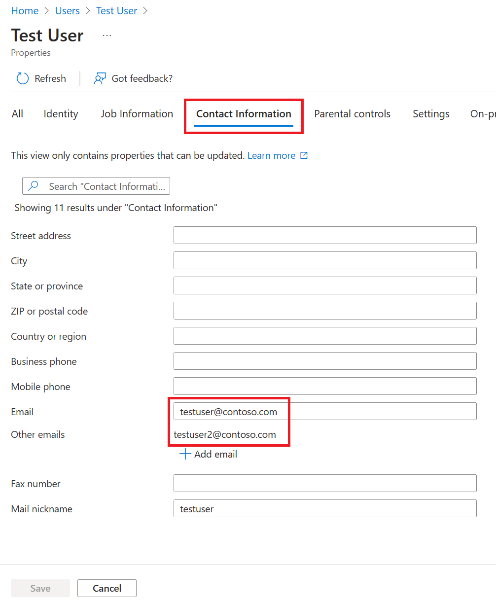This screenshot has width=496, height=604.
Task: Go to the Identity tab
Action: (x=61, y=114)
